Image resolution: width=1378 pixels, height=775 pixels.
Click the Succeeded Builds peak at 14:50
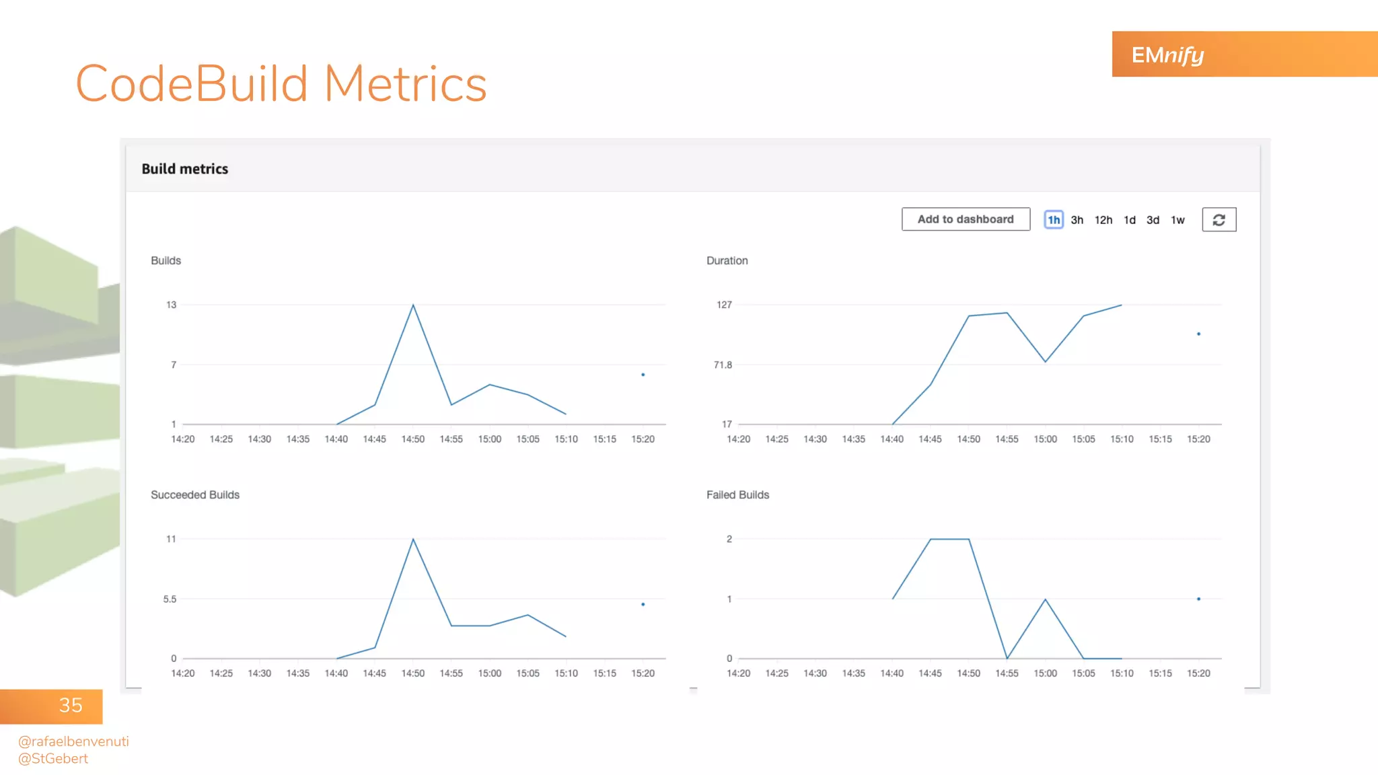point(413,540)
